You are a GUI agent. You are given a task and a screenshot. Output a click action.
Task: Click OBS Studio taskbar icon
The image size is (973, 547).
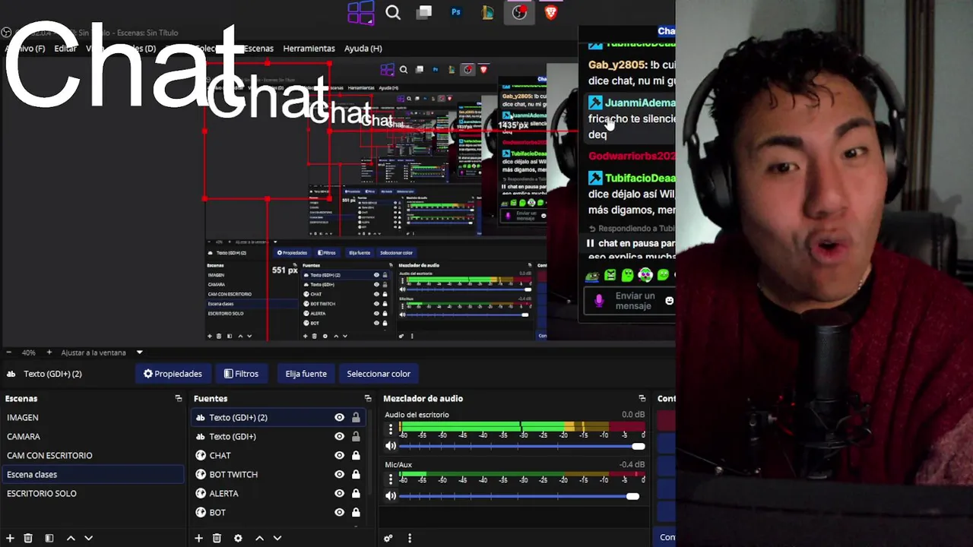coord(519,12)
